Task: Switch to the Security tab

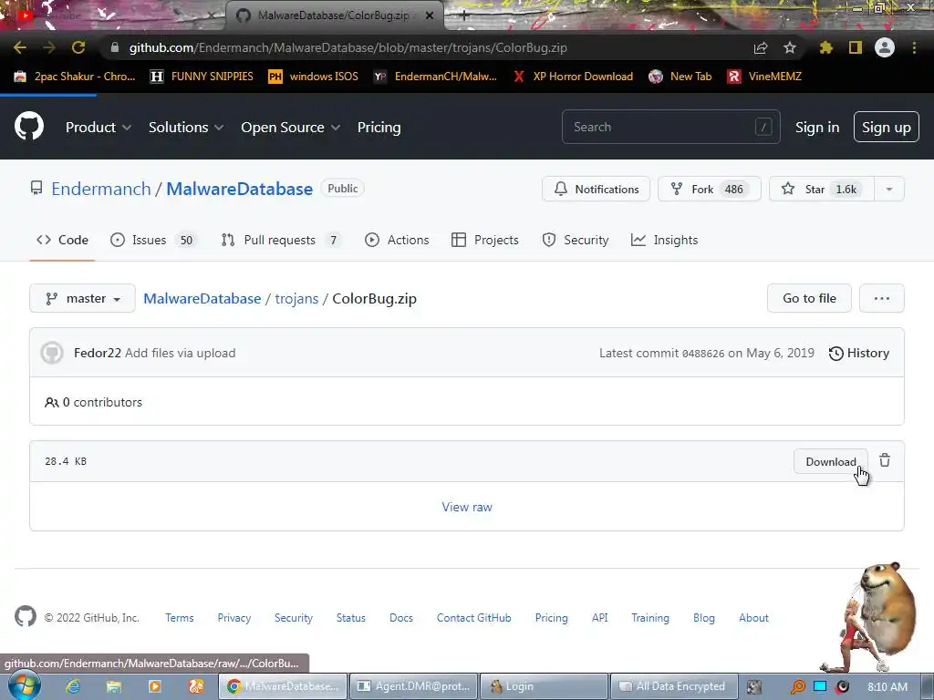Action: pyautogui.click(x=576, y=240)
